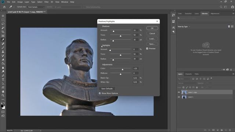The image size is (235, 132).
Task: Toggle lock image pixels brush icon
Action: (x=187, y=87)
